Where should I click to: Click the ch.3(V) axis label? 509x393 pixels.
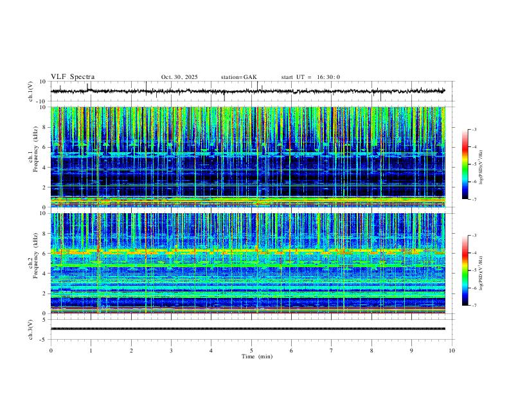click(x=31, y=329)
